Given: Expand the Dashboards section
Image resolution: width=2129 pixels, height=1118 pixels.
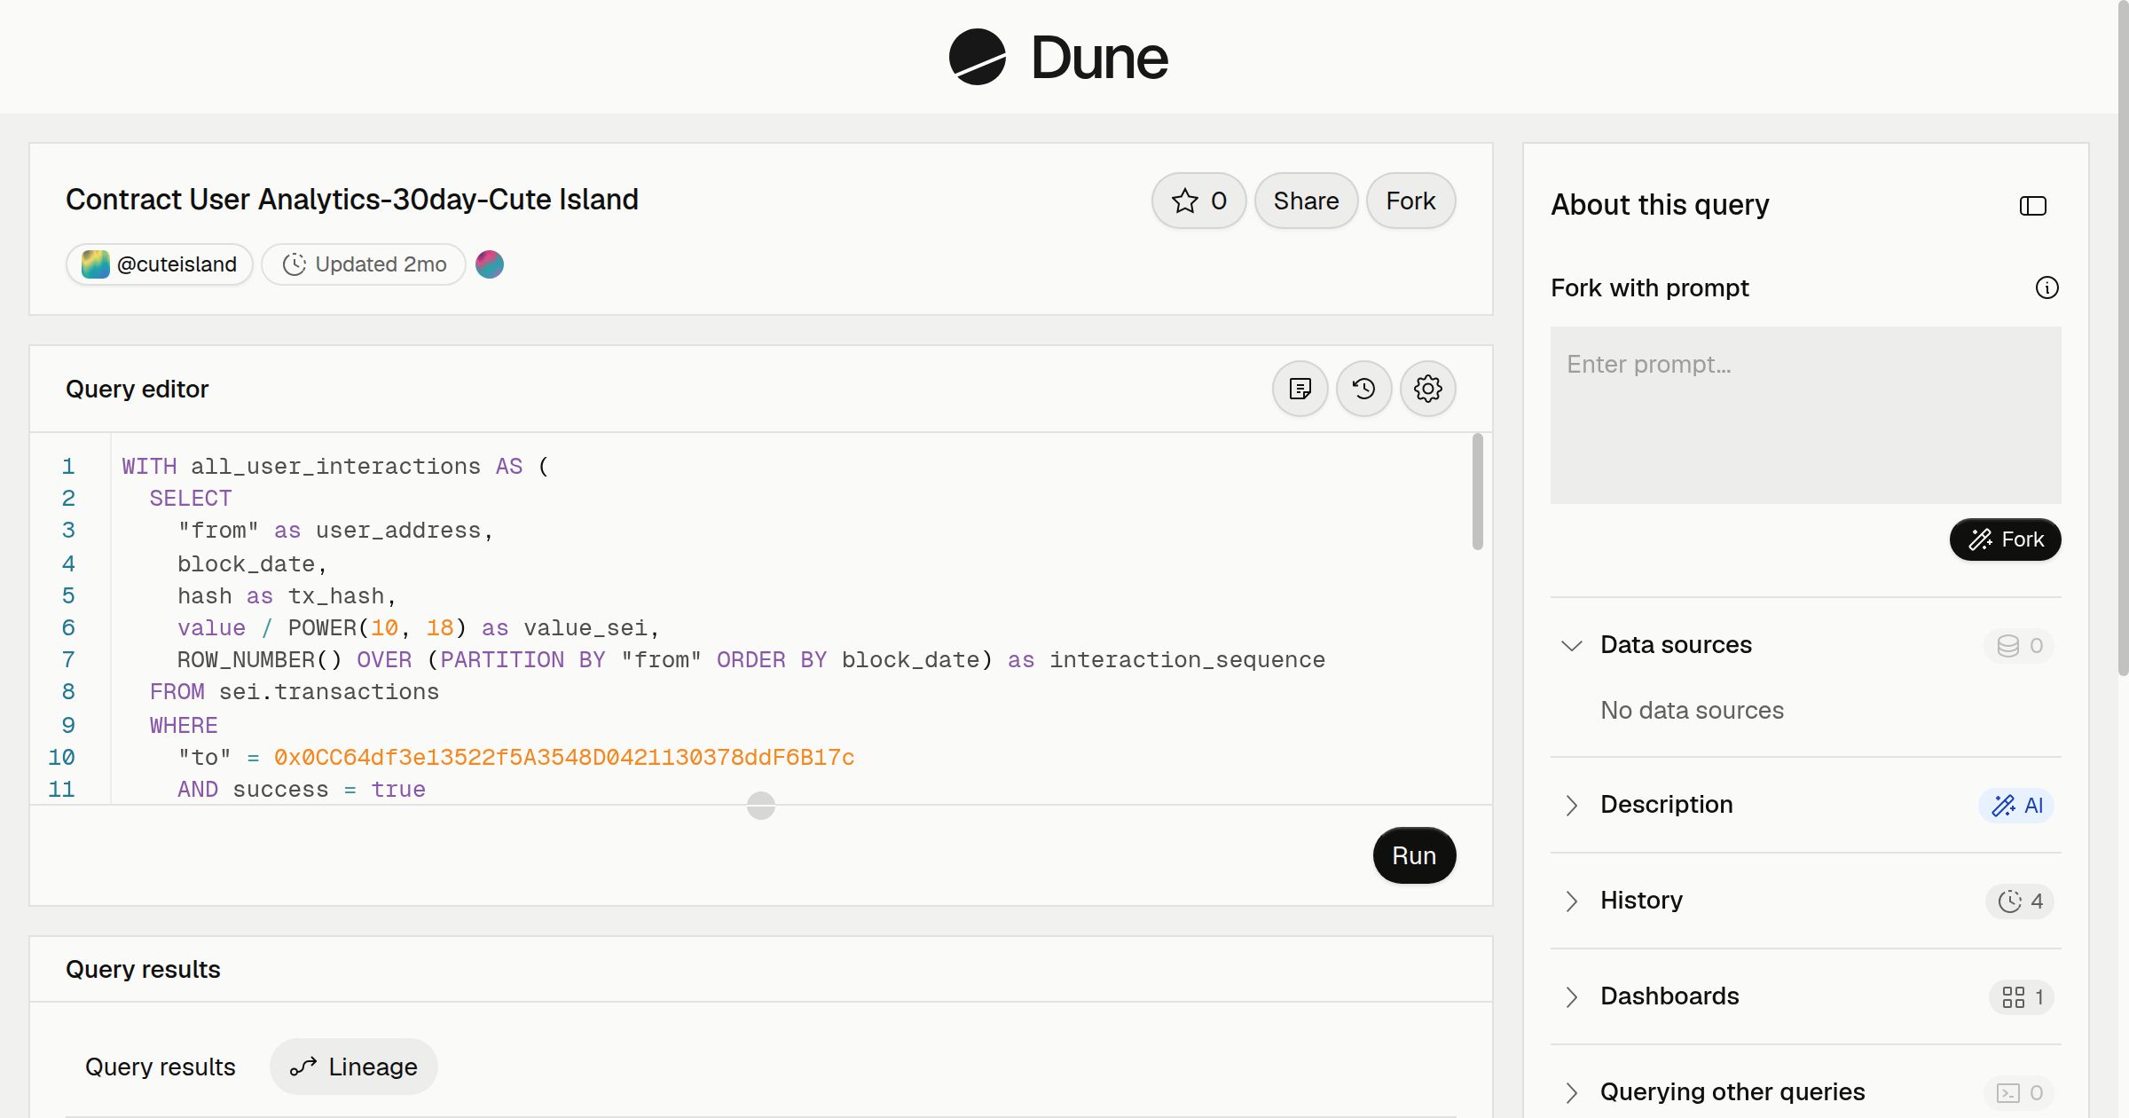Looking at the screenshot, I should 1572,996.
